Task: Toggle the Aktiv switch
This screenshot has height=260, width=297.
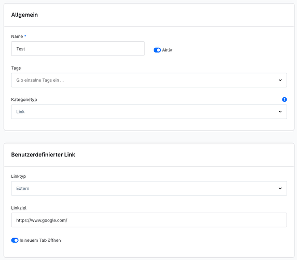Action: (x=157, y=50)
